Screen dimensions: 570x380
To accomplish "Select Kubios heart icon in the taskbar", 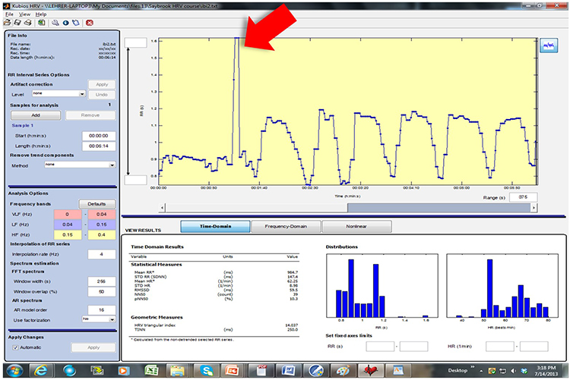I will (x=370, y=371).
